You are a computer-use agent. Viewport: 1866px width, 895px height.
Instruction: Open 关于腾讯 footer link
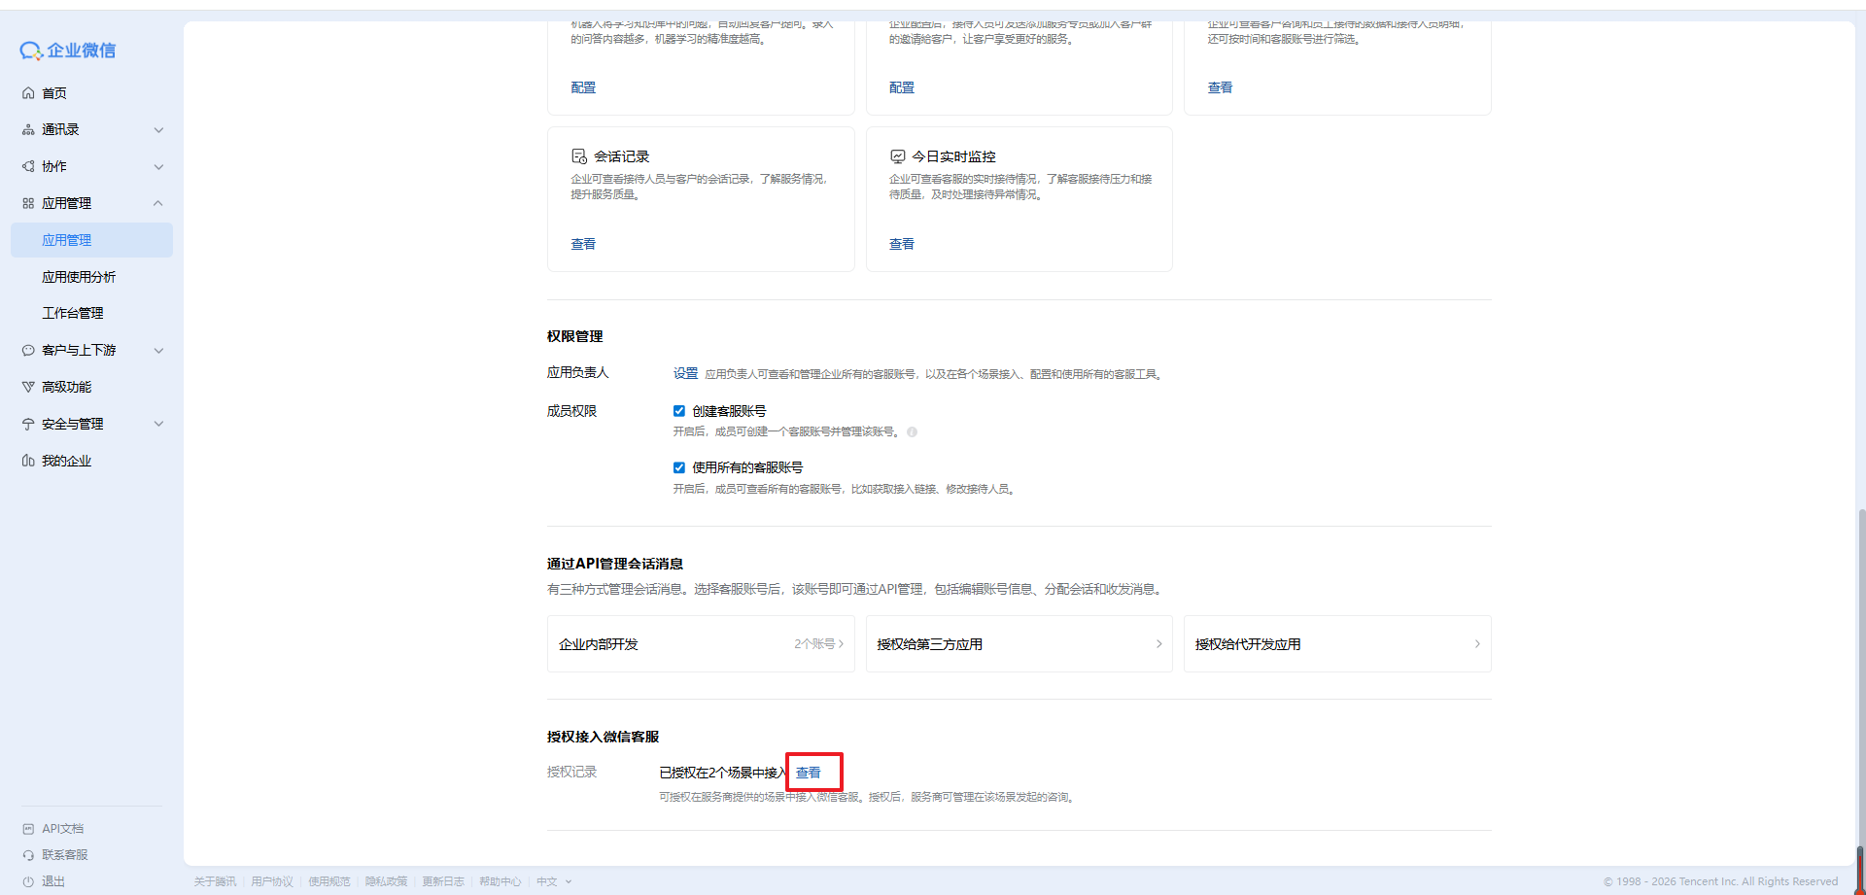[x=215, y=881]
